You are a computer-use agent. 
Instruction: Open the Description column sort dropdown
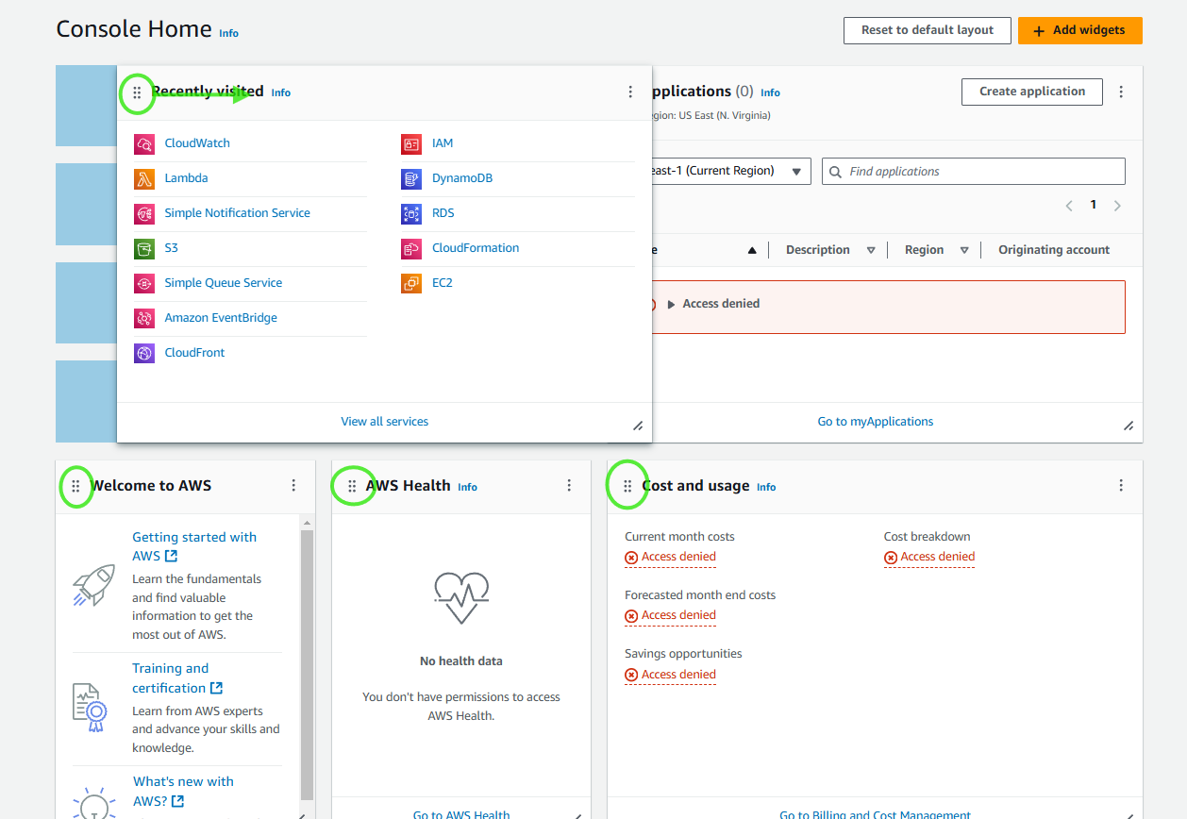tap(870, 249)
